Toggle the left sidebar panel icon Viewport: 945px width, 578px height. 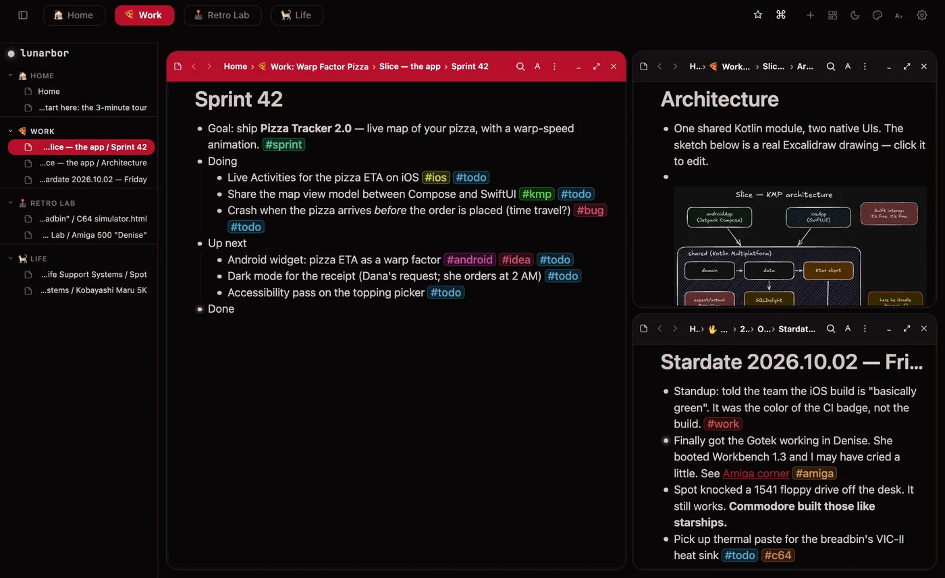[23, 15]
